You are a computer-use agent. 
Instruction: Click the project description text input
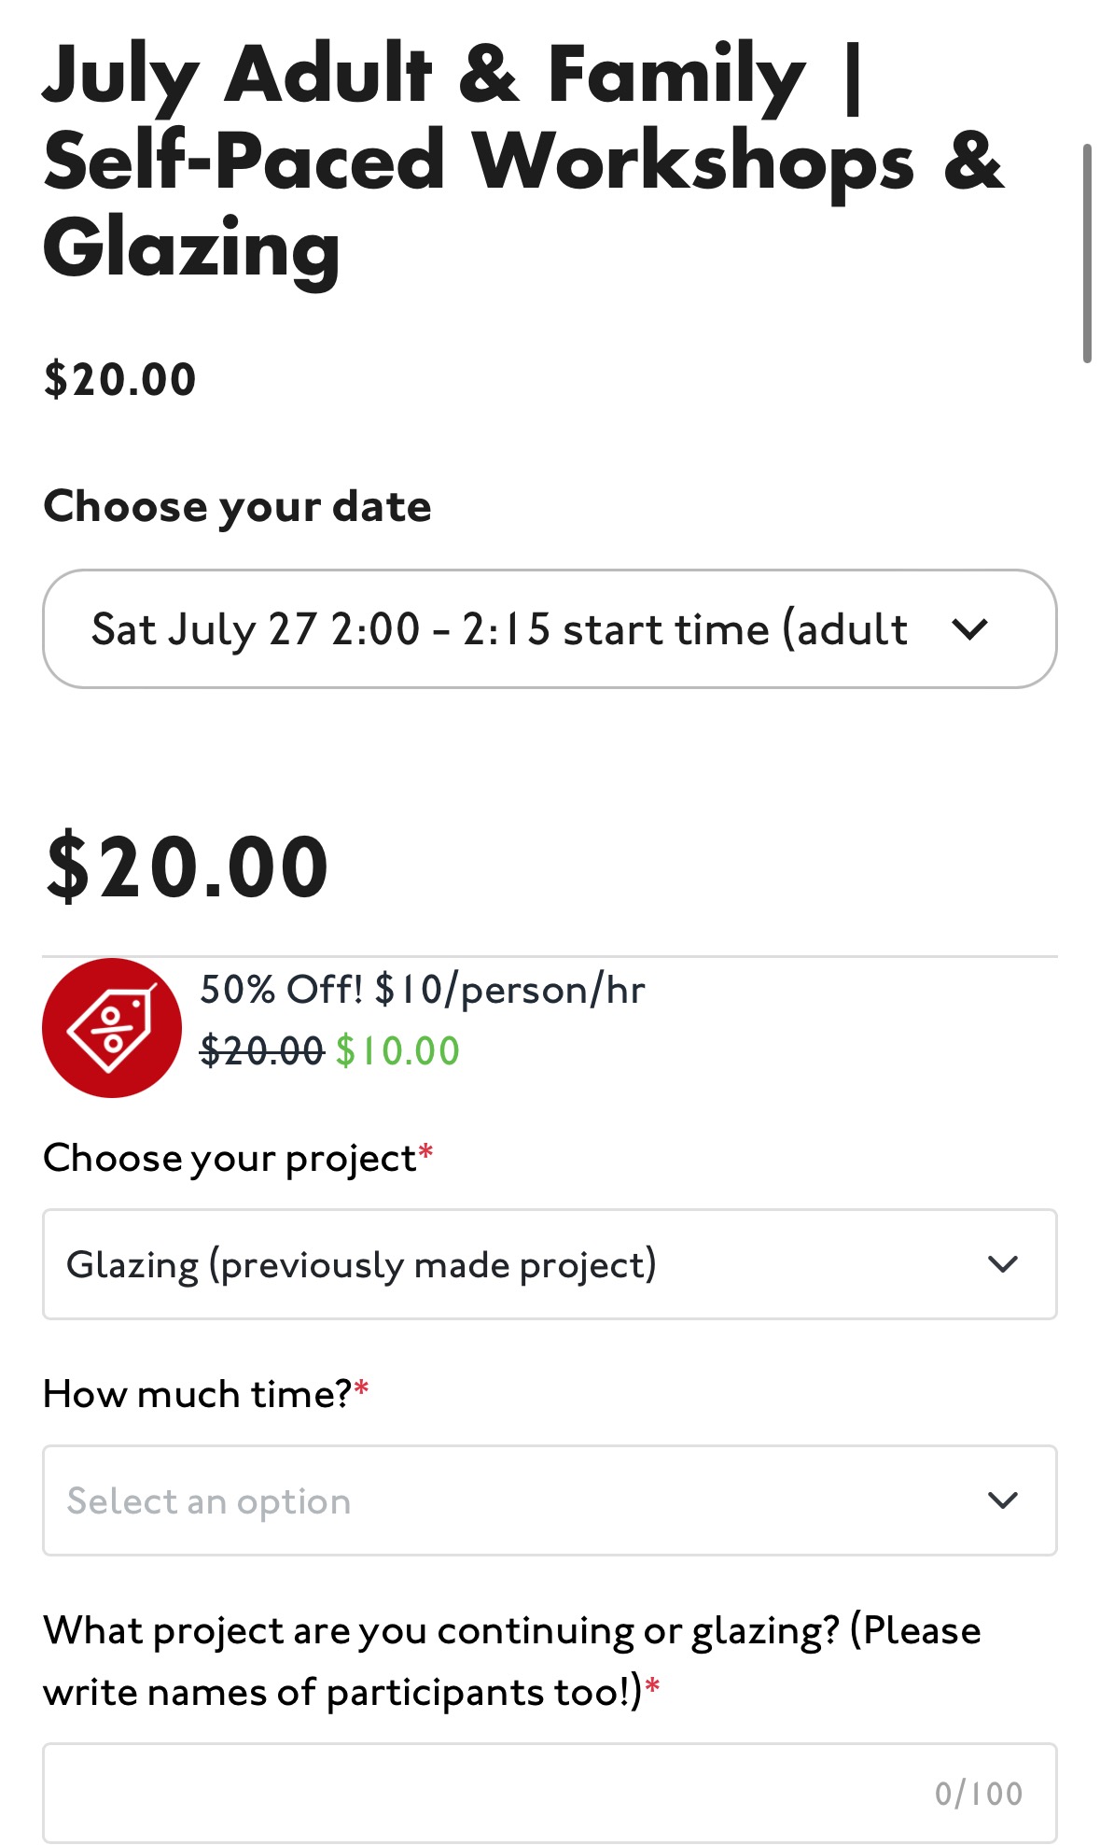pyautogui.click(x=485, y=1793)
